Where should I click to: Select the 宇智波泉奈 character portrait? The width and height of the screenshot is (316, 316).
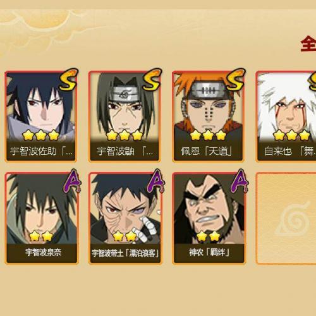[42, 218]
